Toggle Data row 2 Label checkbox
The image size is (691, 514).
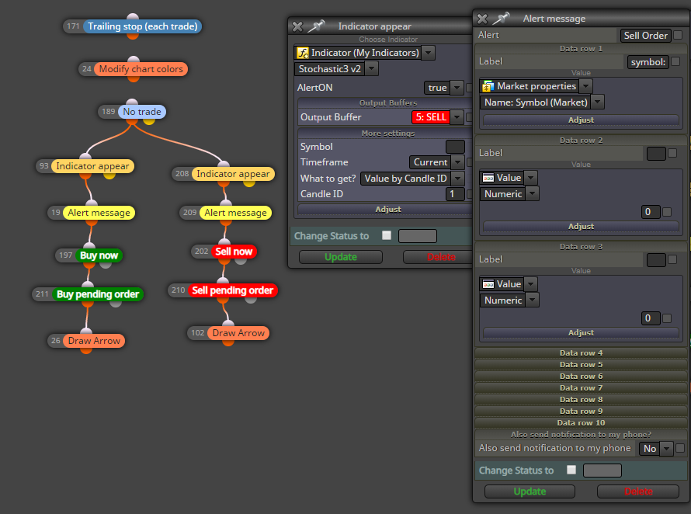click(672, 153)
